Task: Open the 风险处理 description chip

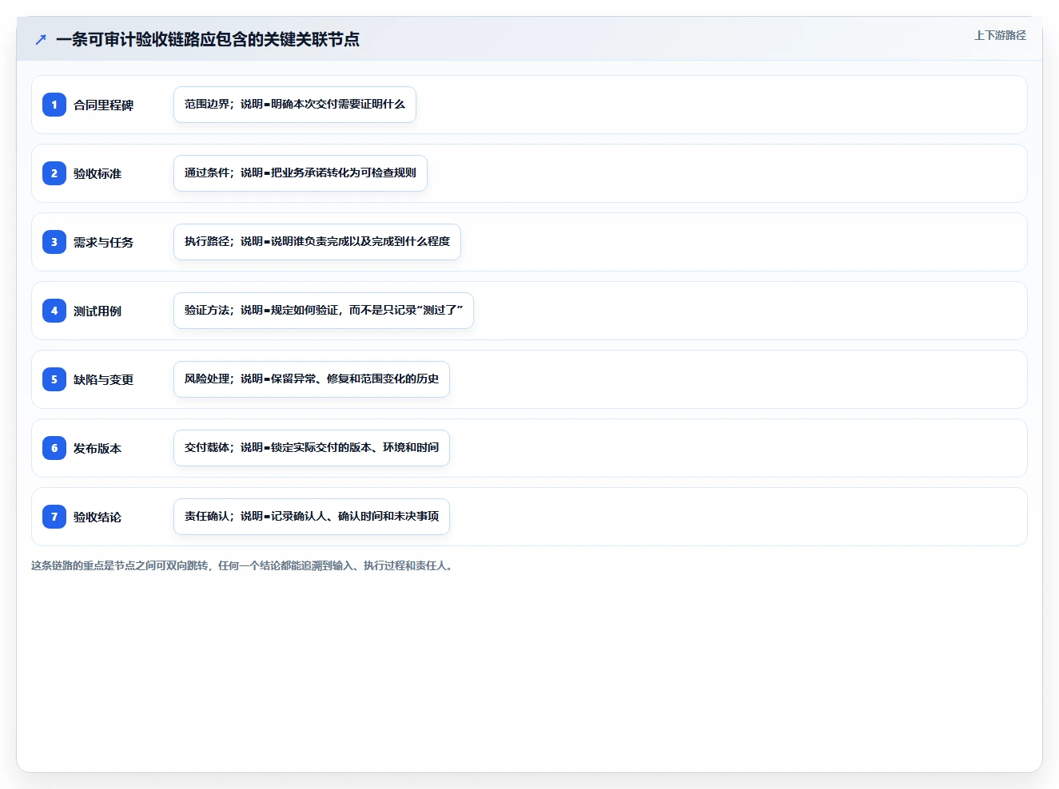Action: coord(312,379)
